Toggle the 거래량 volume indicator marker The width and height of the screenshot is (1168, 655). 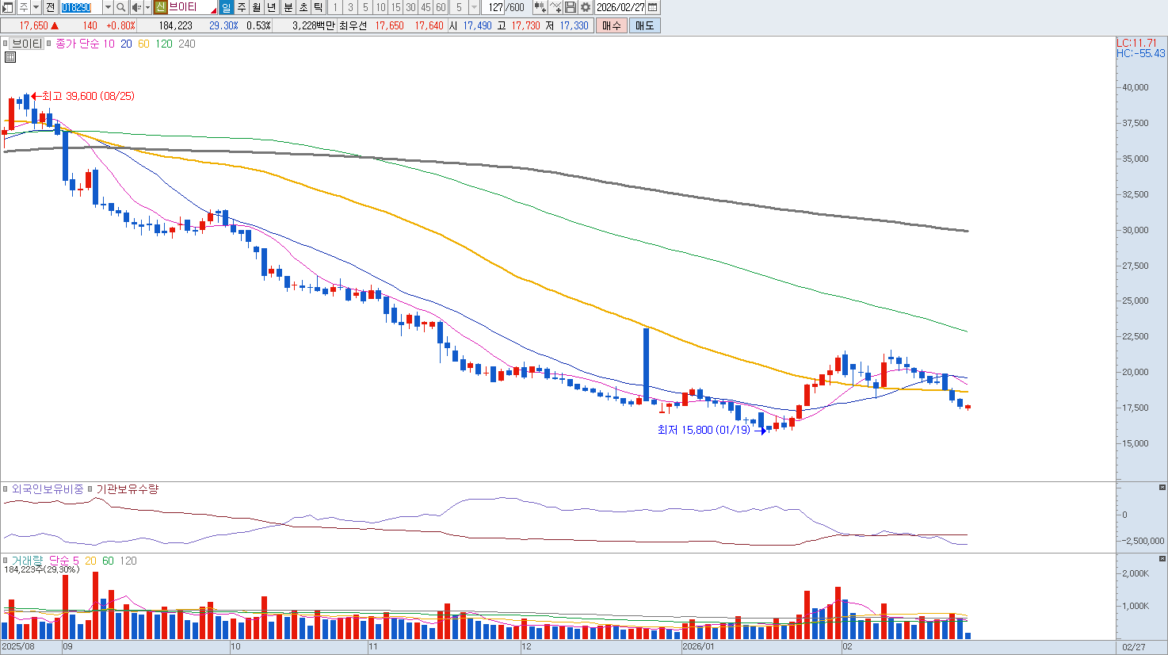pos(5,561)
